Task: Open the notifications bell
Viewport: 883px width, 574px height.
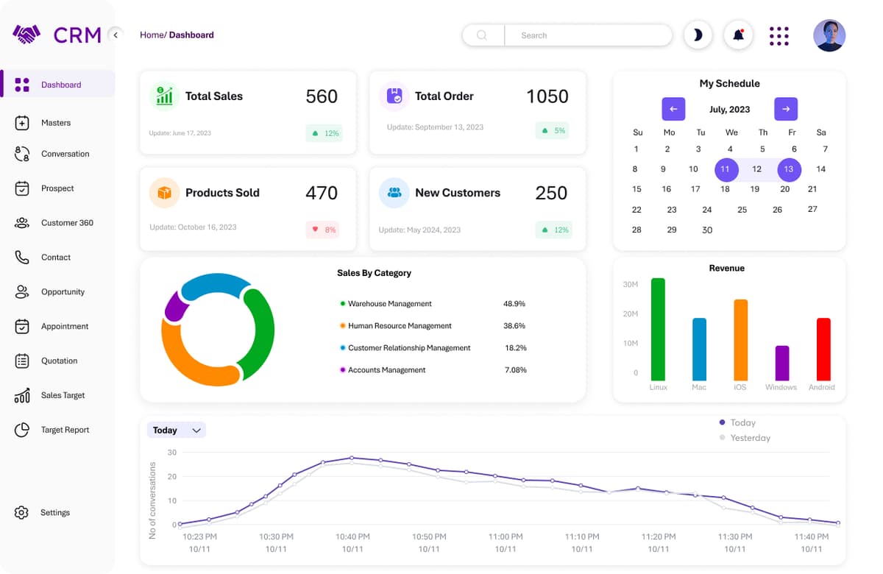Action: click(x=737, y=35)
